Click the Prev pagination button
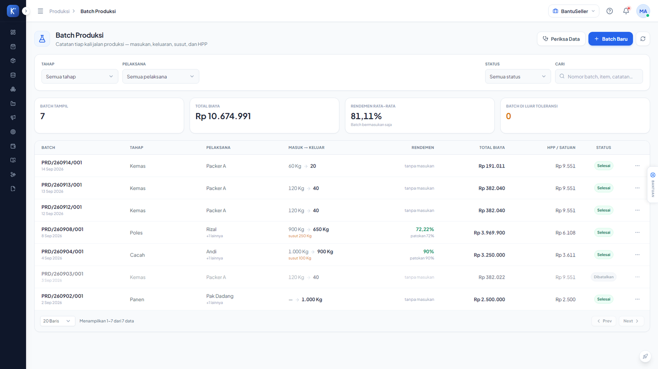The height and width of the screenshot is (369, 658). [604, 321]
